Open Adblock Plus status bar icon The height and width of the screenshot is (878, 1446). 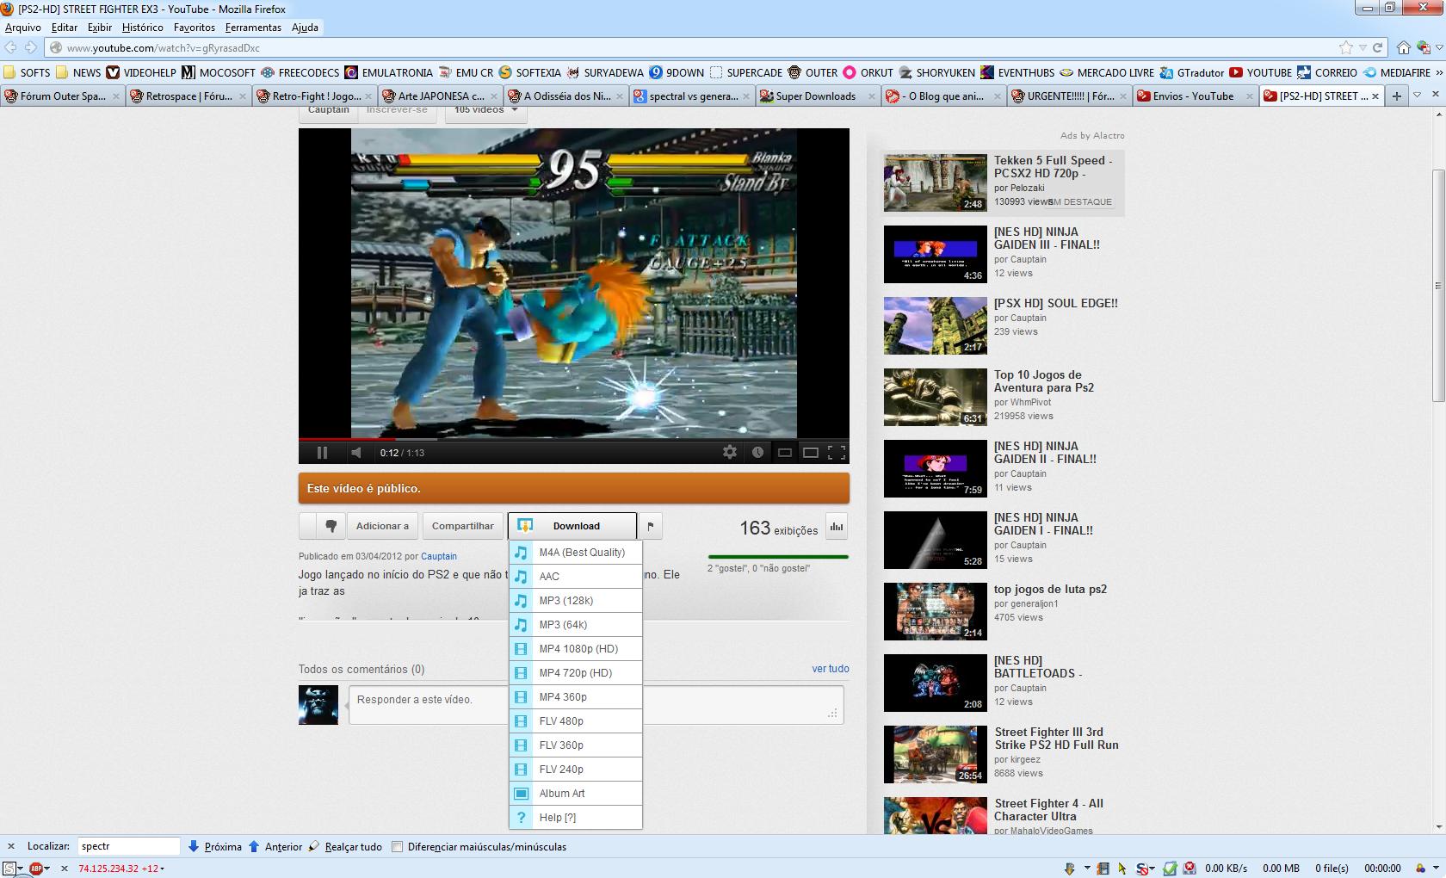point(37,869)
